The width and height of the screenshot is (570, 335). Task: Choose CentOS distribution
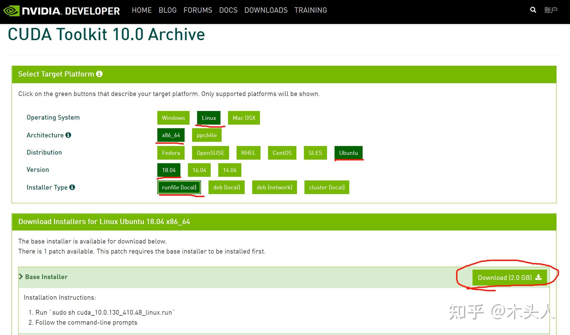pyautogui.click(x=282, y=153)
